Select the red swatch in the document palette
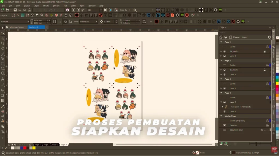Image resolution: width=279 pixels, height=156 pixels. click(x=25, y=148)
